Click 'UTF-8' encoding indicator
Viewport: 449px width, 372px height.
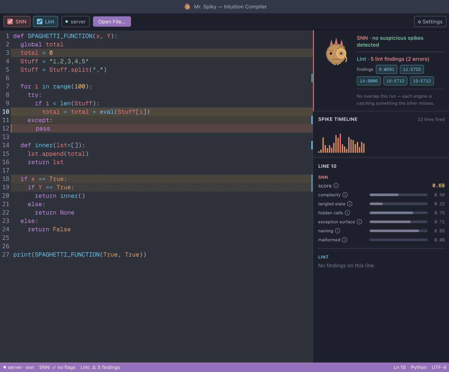pyautogui.click(x=439, y=368)
